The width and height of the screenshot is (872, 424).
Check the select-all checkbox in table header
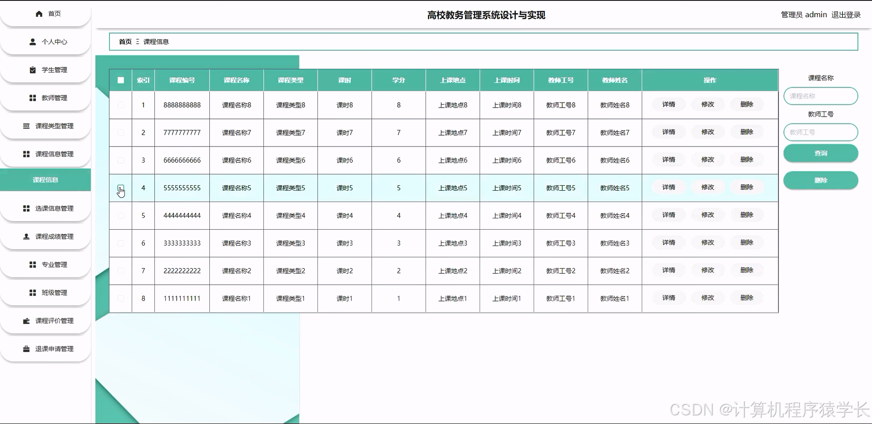120,80
